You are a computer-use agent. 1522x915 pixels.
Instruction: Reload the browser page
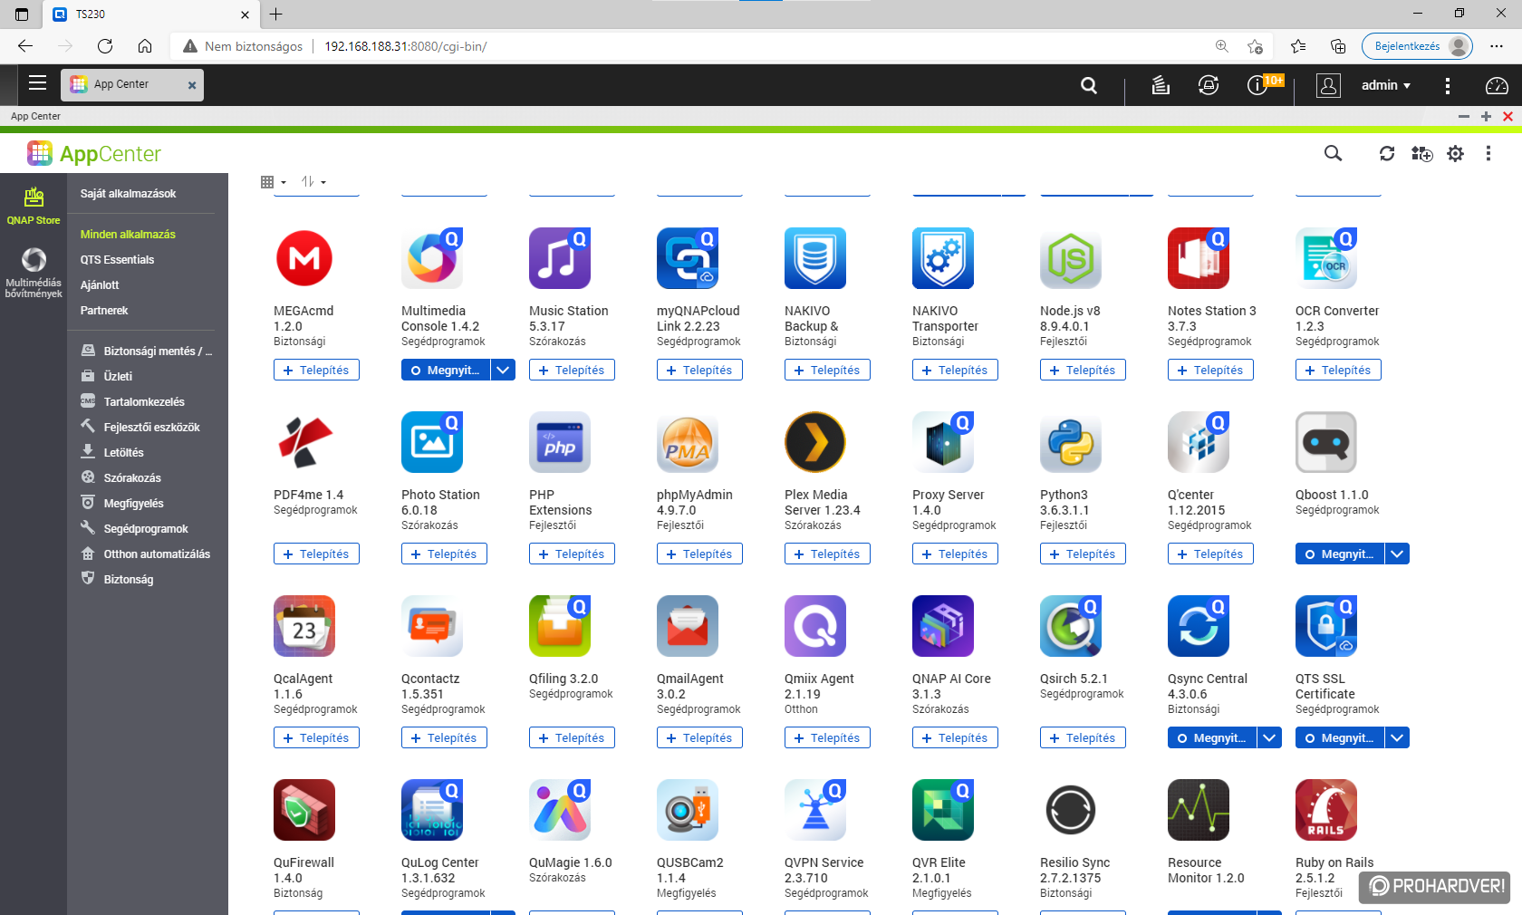point(105,46)
